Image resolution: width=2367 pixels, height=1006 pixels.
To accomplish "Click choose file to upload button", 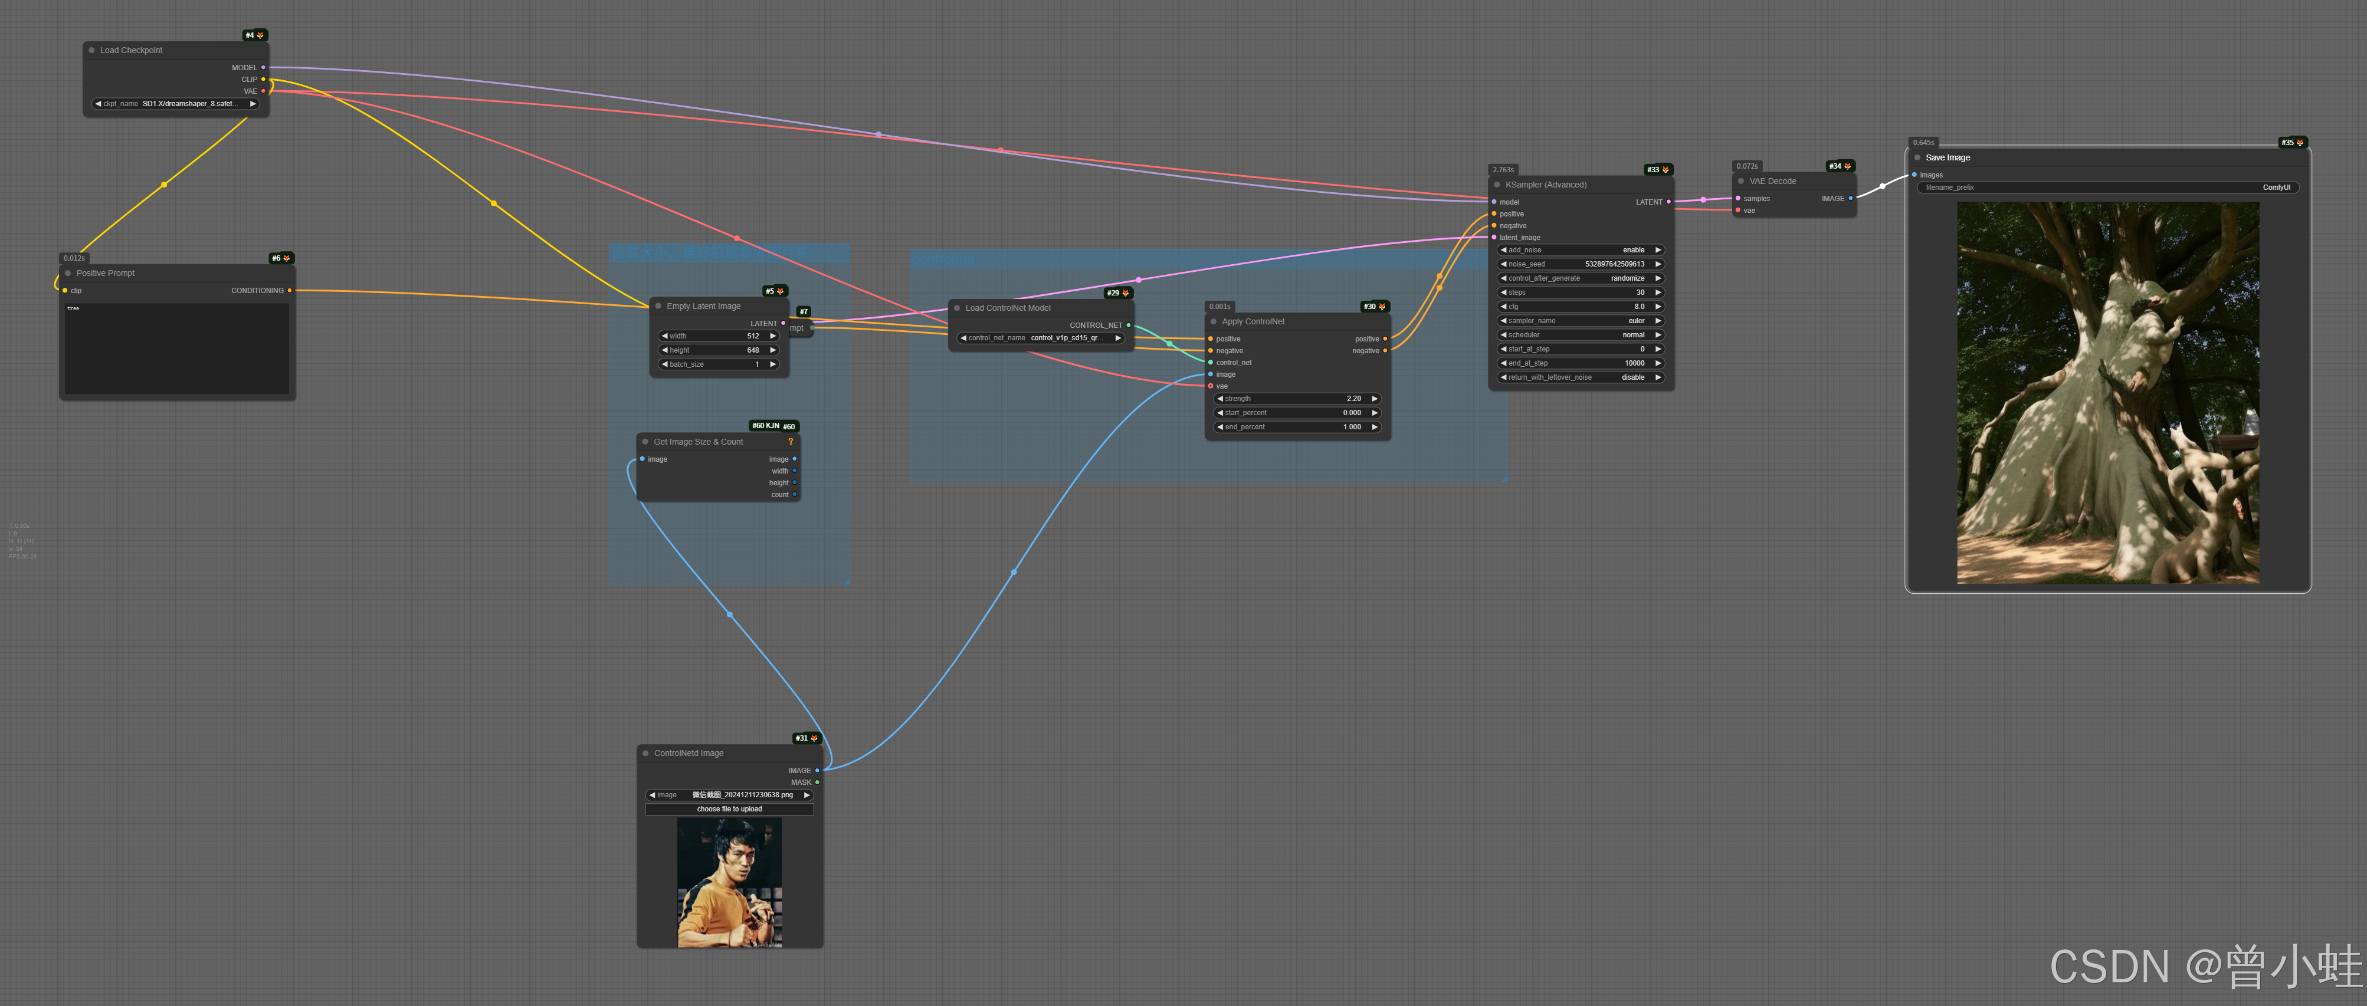I will tap(729, 810).
